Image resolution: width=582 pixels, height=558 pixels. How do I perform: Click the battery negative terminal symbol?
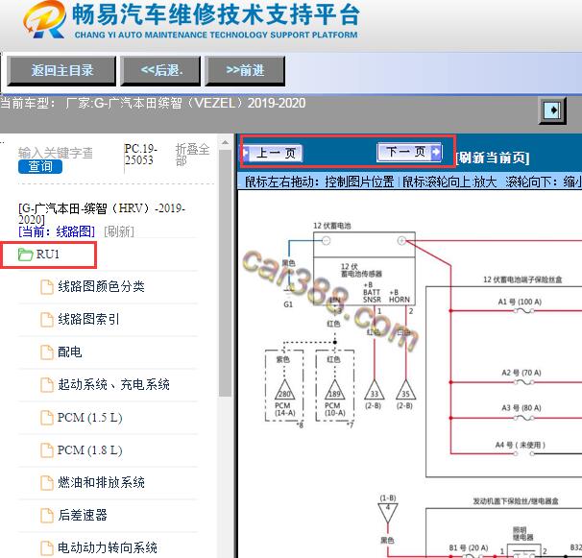click(x=326, y=240)
